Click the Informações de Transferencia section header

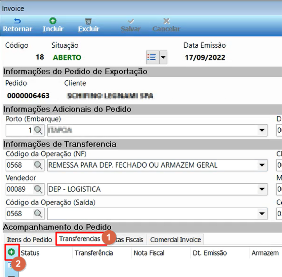click(x=142, y=144)
